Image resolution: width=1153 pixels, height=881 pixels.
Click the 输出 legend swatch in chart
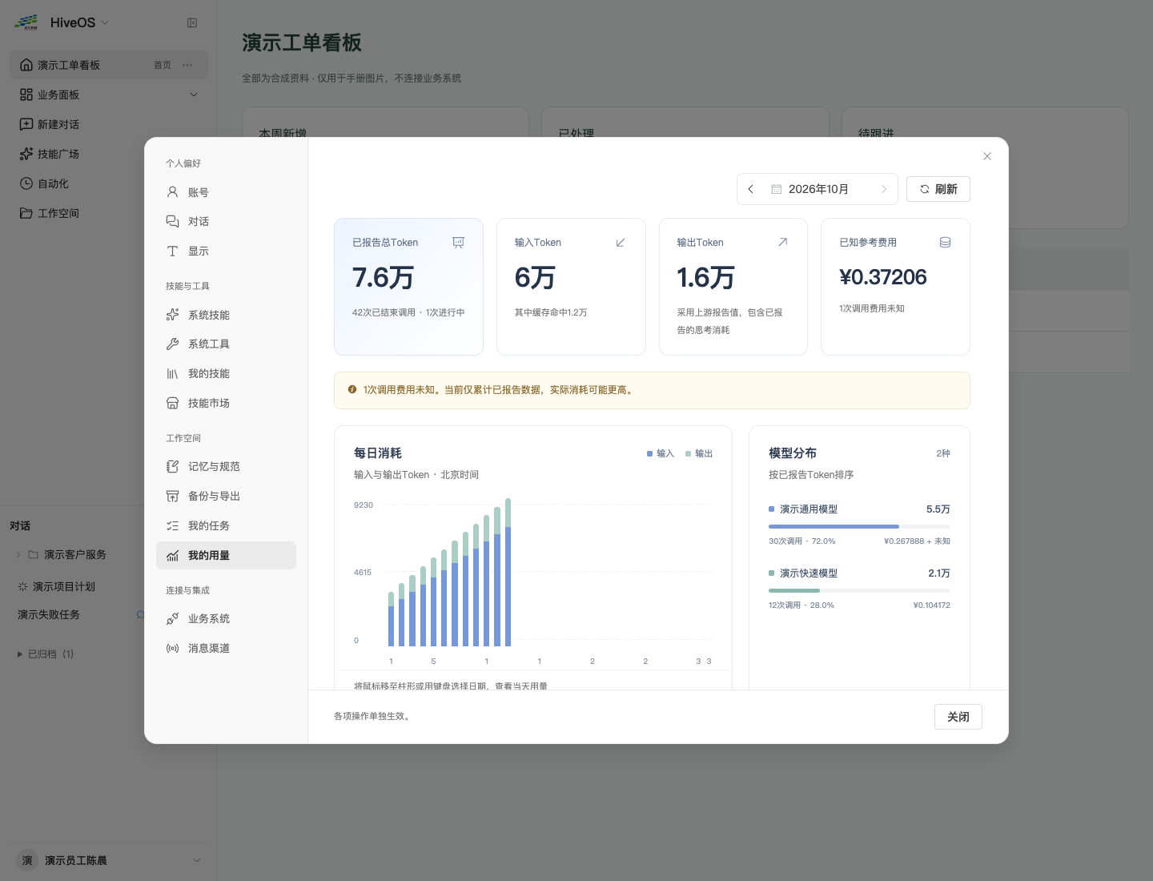click(x=689, y=454)
